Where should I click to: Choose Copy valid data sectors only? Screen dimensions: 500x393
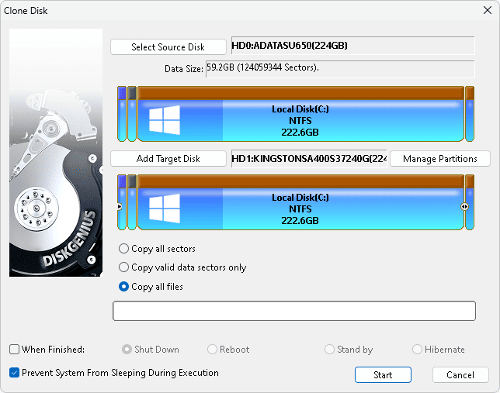[124, 267]
